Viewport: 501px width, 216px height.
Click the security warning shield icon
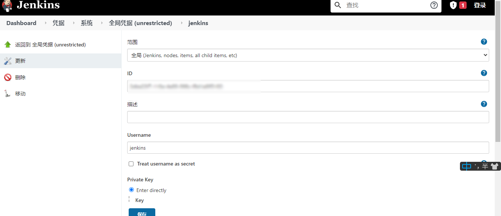(453, 5)
